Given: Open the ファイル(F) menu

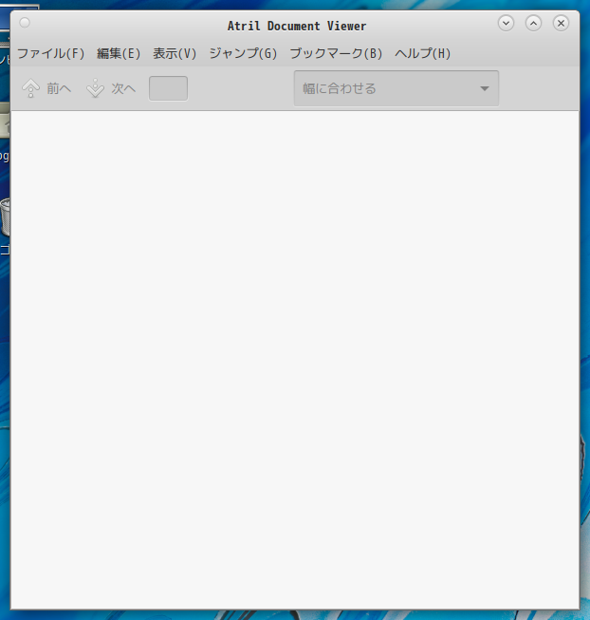Looking at the screenshot, I should click(x=51, y=53).
